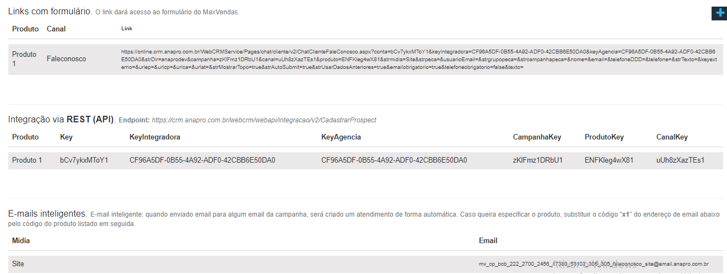Select the Faleconosco canal cell
This screenshot has width=727, height=274.
pos(66,58)
